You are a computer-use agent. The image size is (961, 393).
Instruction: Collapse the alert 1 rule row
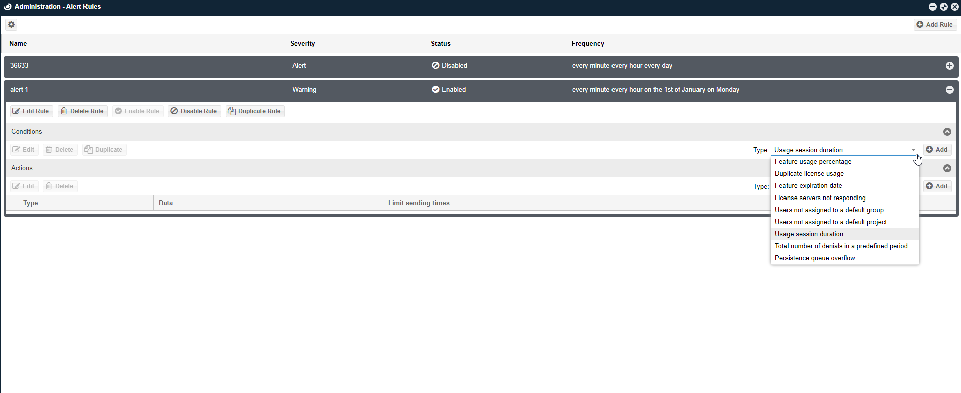point(949,90)
